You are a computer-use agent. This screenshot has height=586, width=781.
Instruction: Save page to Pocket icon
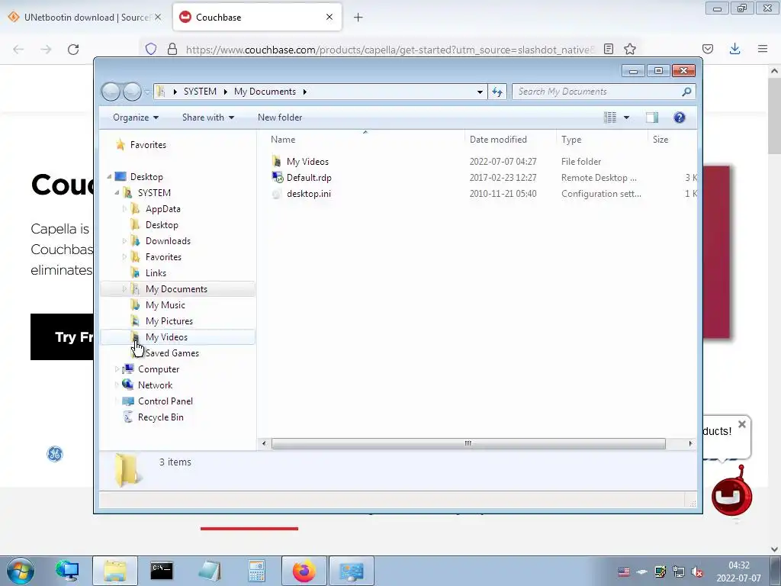tap(707, 49)
